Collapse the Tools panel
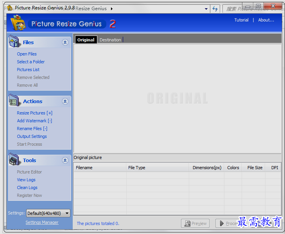Image resolution: width=285 pixels, height=234 pixels. pyautogui.click(x=65, y=160)
